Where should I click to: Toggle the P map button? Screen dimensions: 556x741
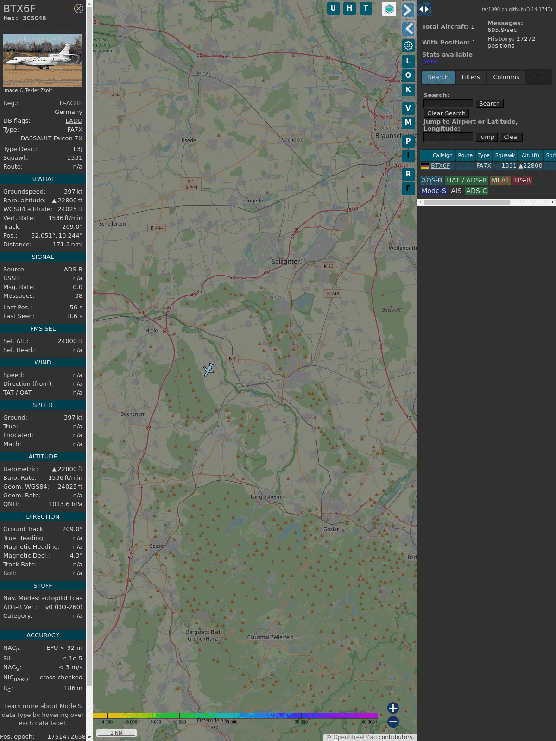(x=408, y=141)
